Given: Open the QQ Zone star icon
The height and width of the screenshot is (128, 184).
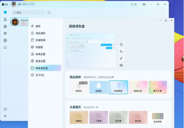Looking at the screenshot, I should coord(5,26).
